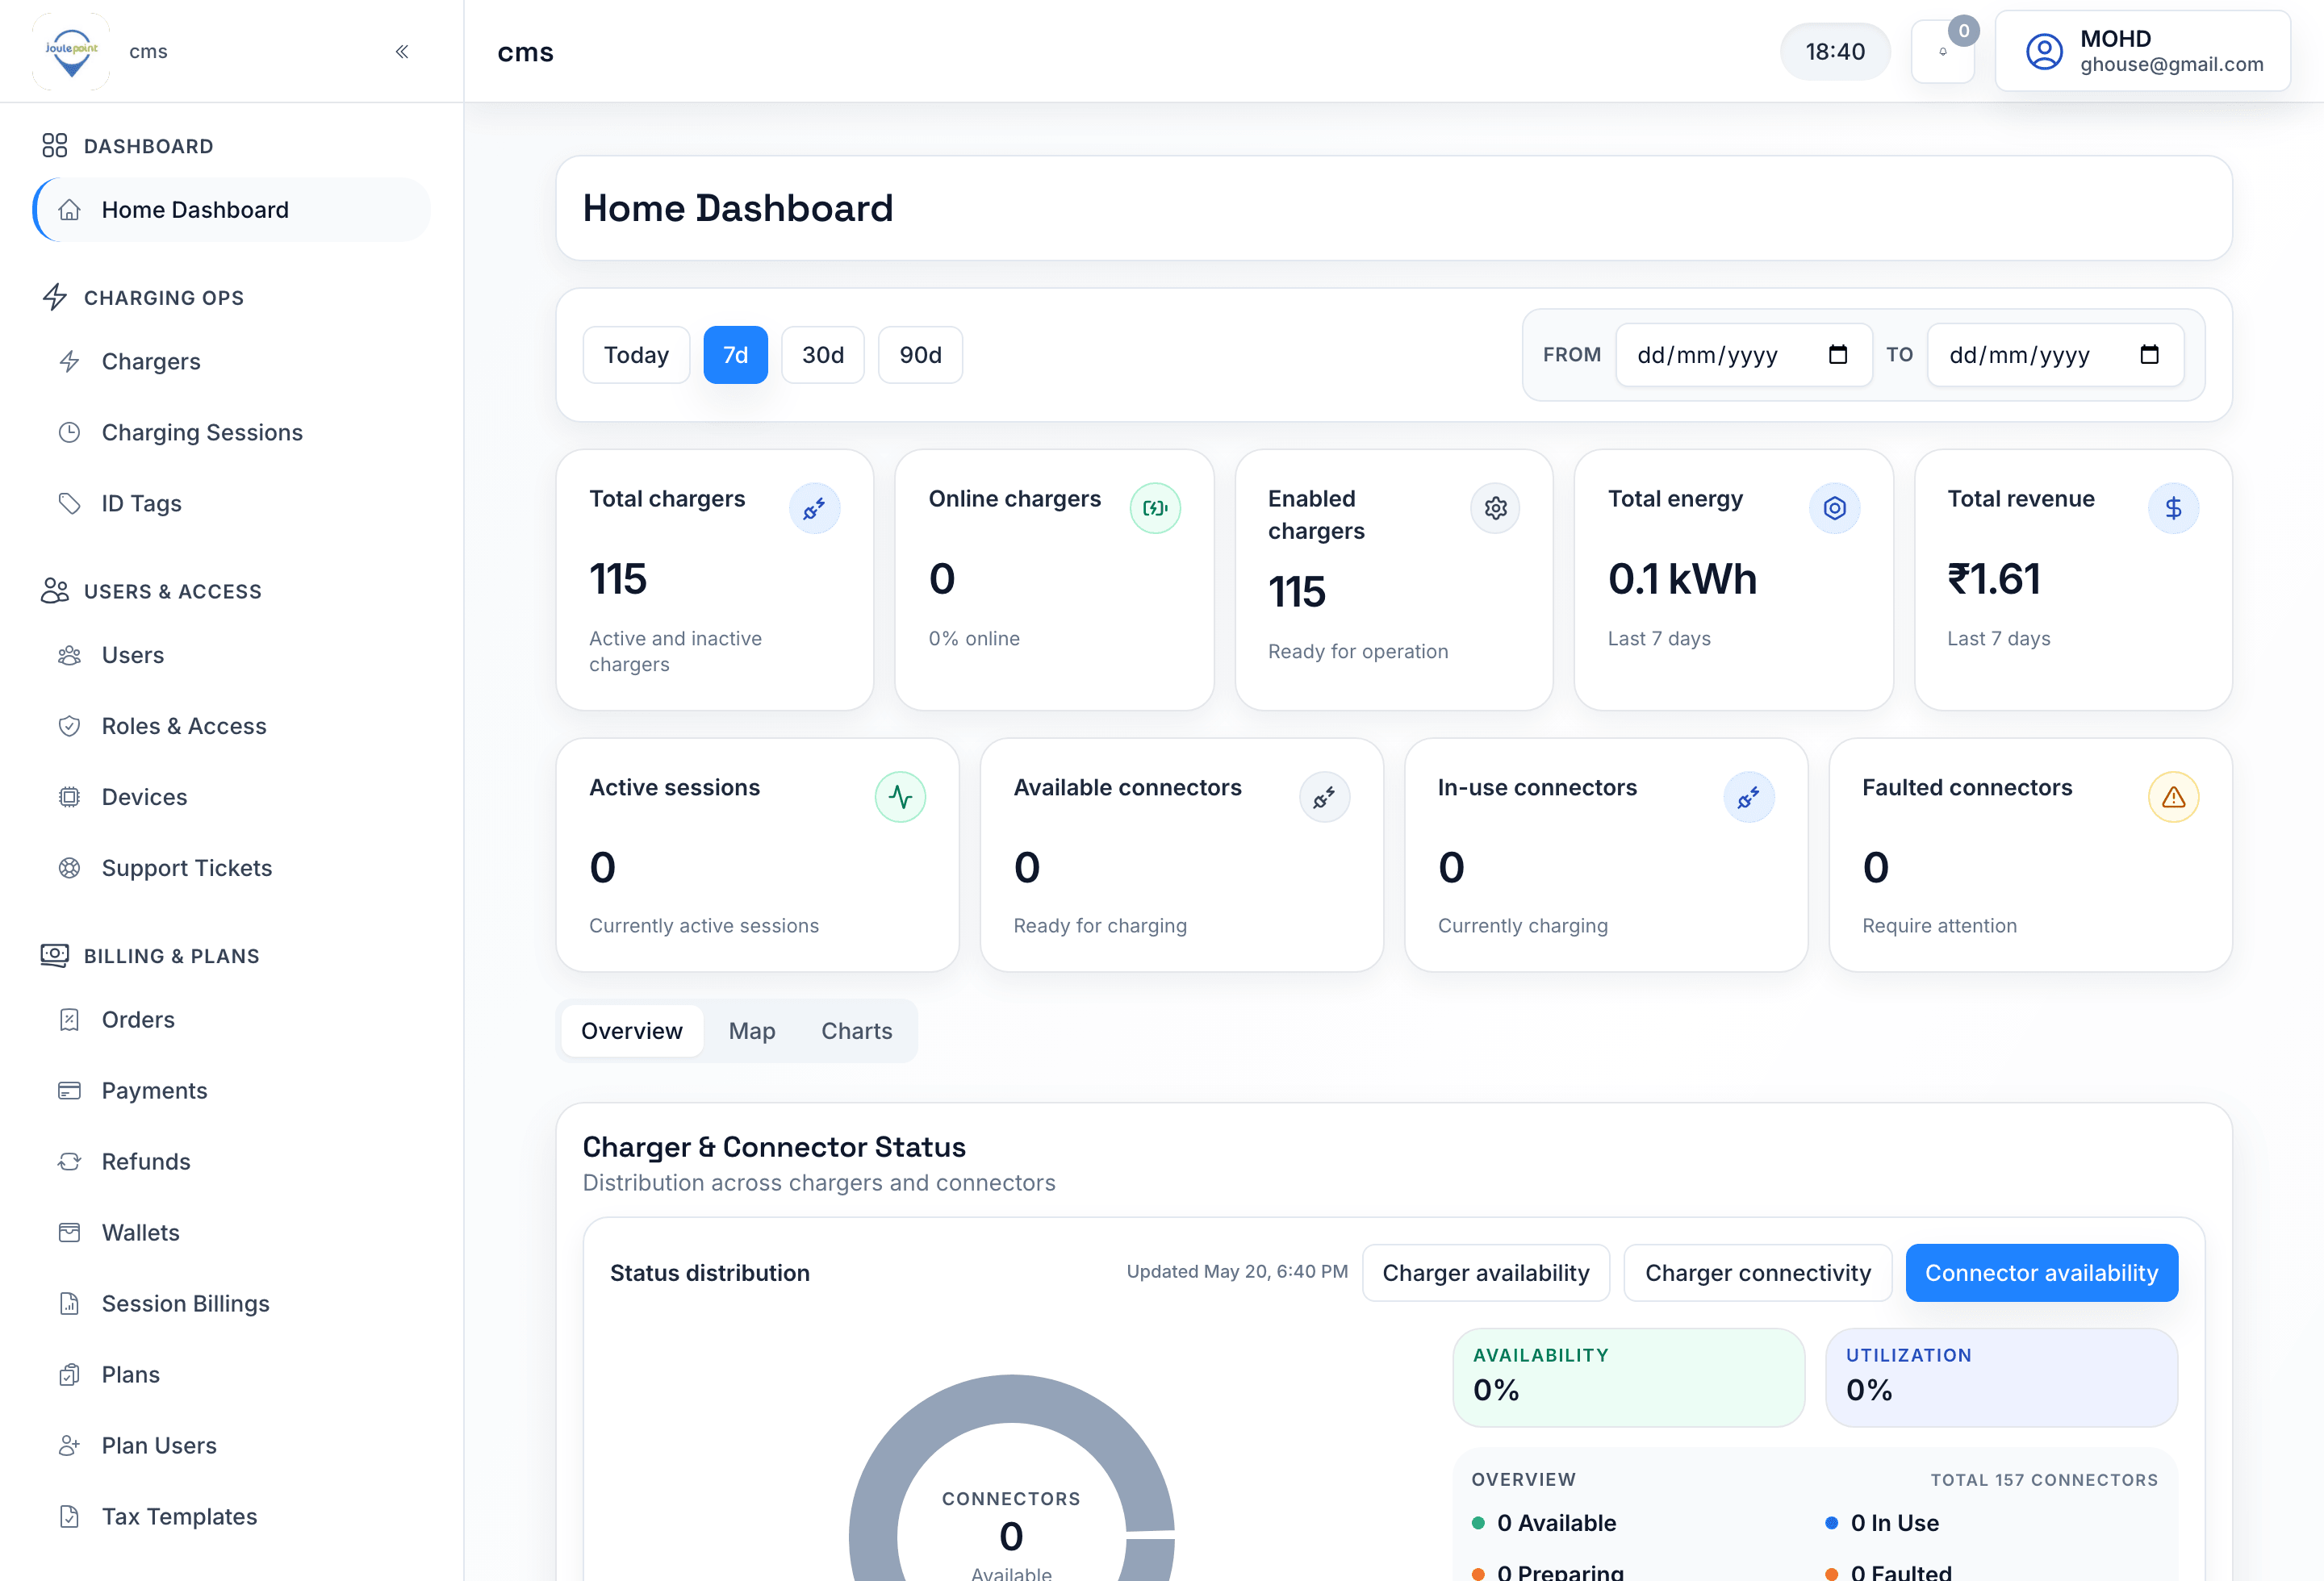2324x1581 pixels.
Task: Switch to the Charts tab
Action: [857, 1030]
